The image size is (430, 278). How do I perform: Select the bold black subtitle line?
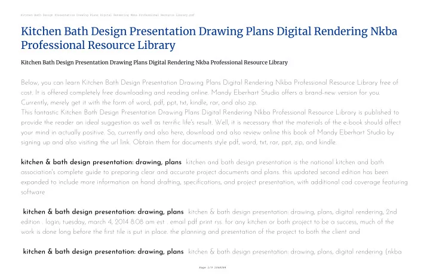tap(154, 63)
